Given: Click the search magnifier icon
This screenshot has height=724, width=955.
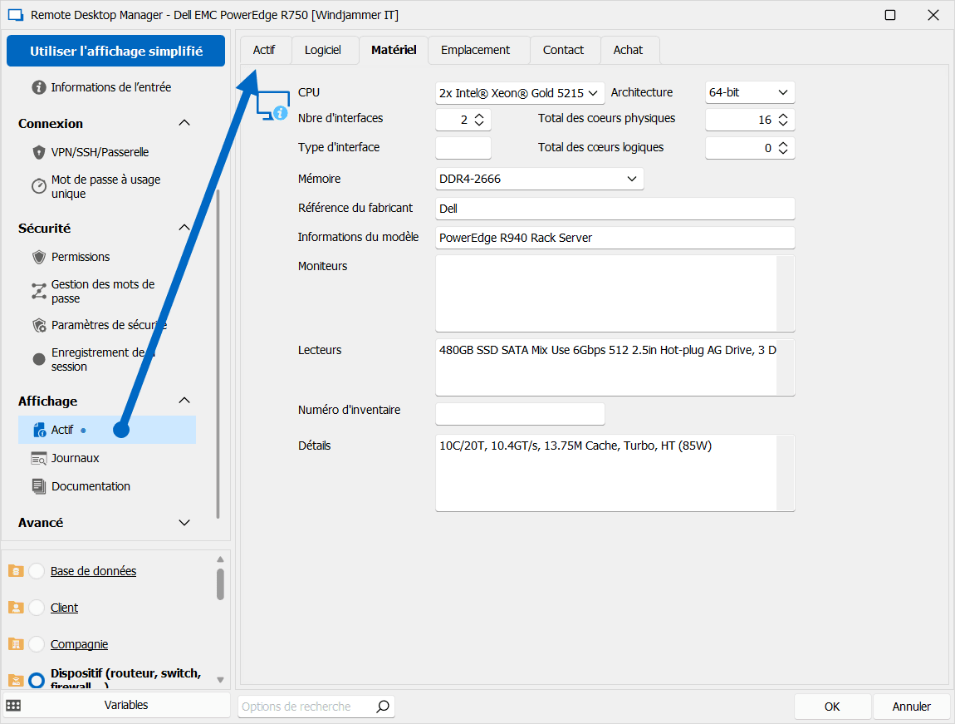Looking at the screenshot, I should [382, 707].
